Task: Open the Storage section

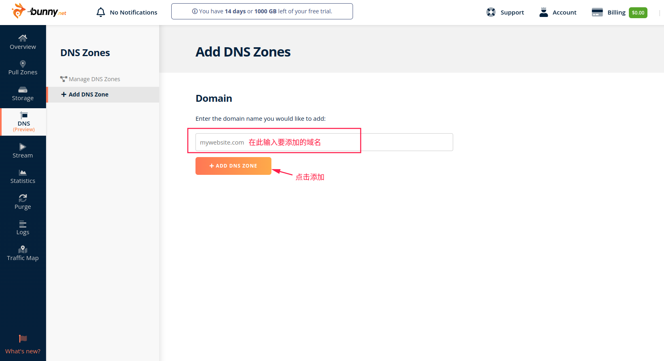Action: click(23, 94)
